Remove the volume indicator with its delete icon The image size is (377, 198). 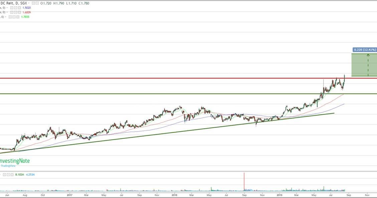pos(12,174)
